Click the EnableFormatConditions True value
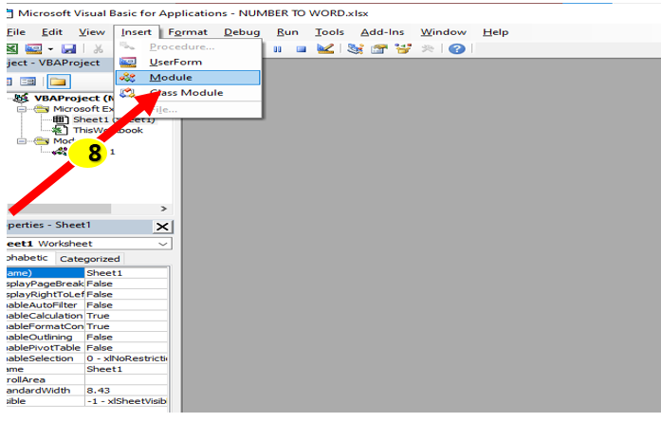The height and width of the screenshot is (422, 661). [126, 326]
